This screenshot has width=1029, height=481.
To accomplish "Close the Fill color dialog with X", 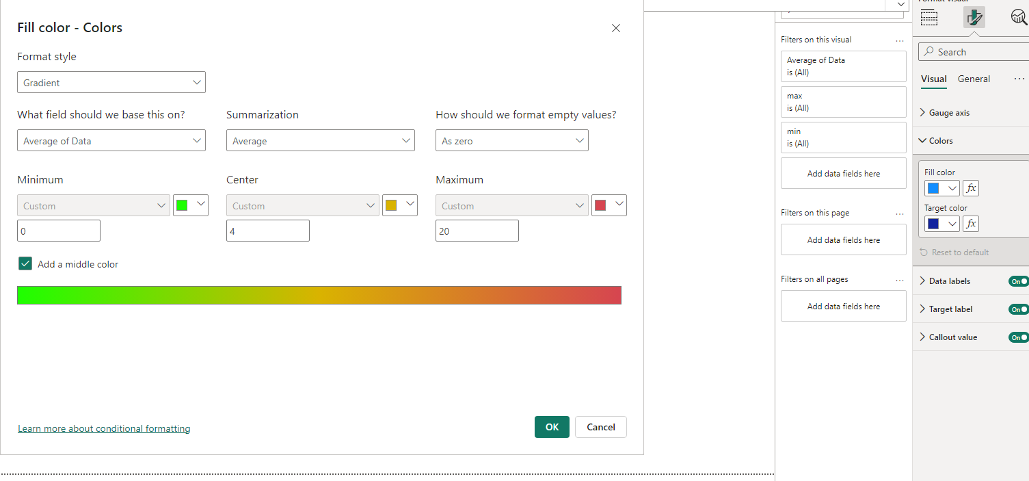I will click(616, 28).
